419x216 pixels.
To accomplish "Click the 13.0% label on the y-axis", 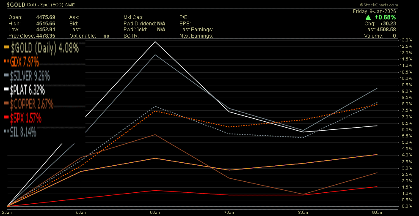I will click(406, 40).
